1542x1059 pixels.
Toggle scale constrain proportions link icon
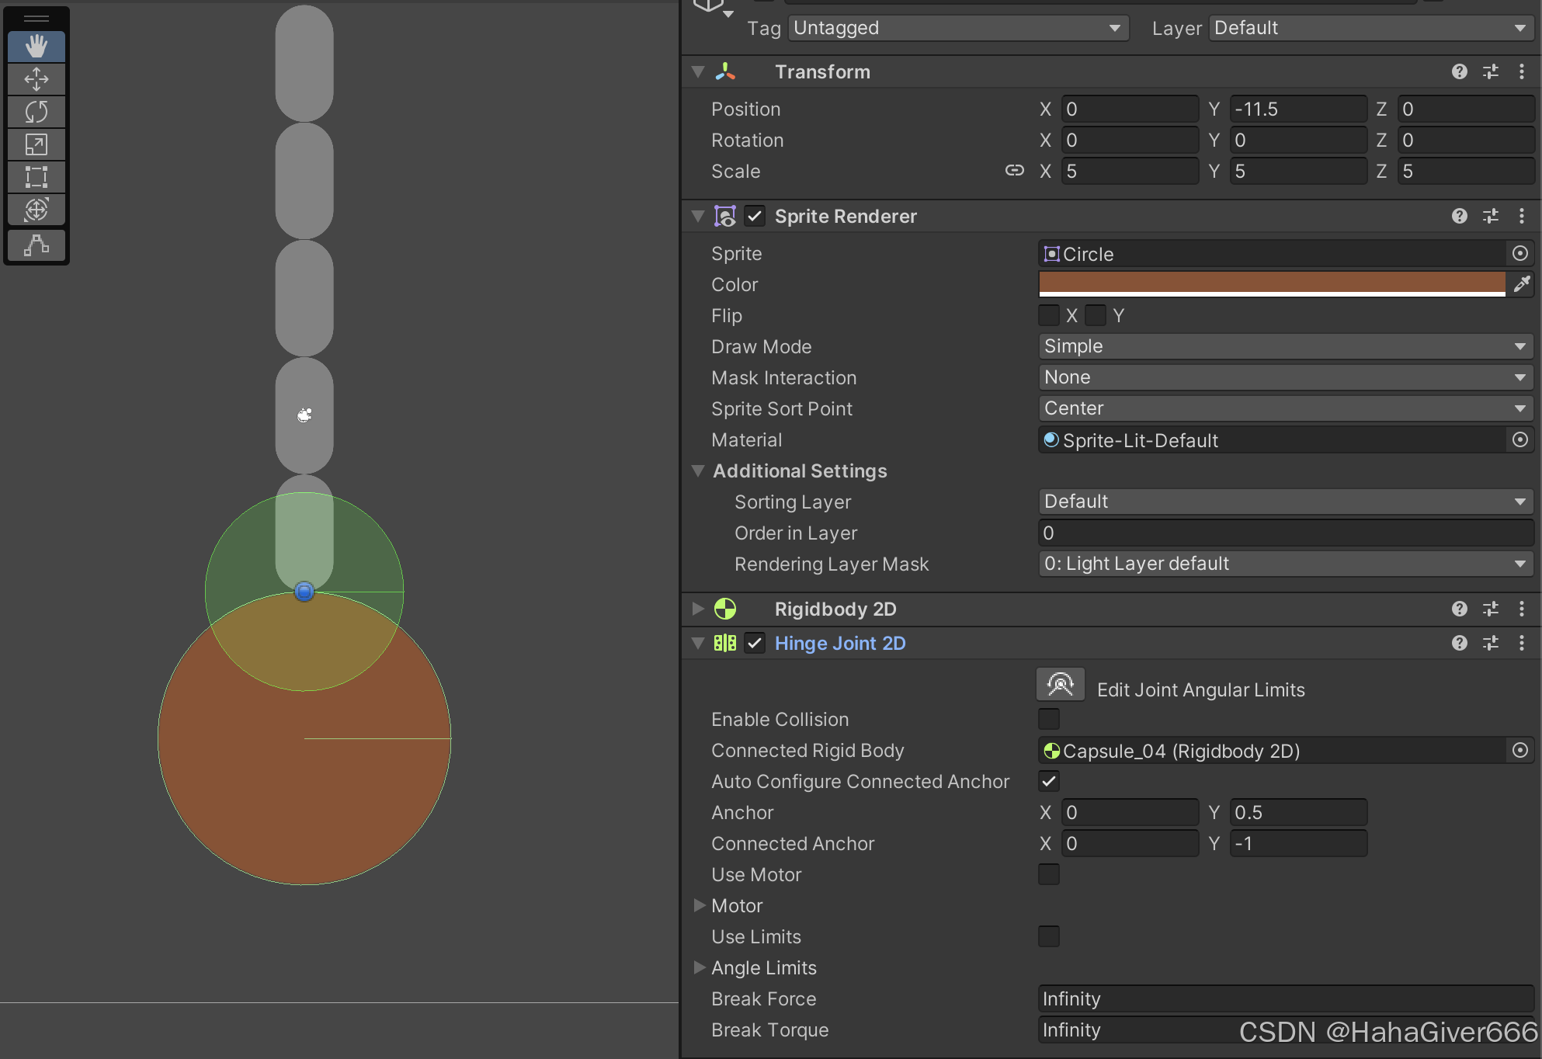[1014, 171]
